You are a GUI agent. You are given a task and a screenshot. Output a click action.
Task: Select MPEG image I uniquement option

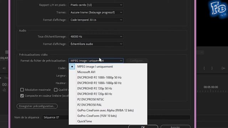[108, 66]
